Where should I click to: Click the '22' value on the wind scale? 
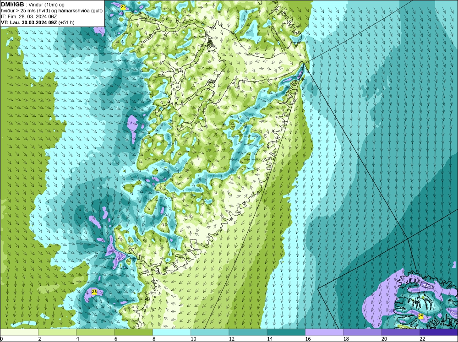[x=422, y=339]
